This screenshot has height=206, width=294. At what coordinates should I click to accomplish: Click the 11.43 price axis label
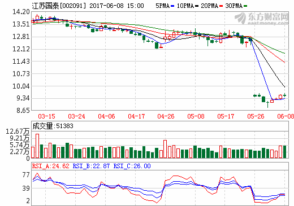tap(21, 62)
